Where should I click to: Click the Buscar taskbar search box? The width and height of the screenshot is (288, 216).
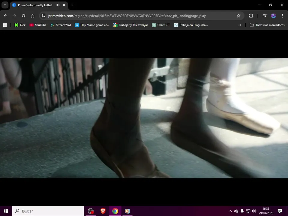[48, 211]
